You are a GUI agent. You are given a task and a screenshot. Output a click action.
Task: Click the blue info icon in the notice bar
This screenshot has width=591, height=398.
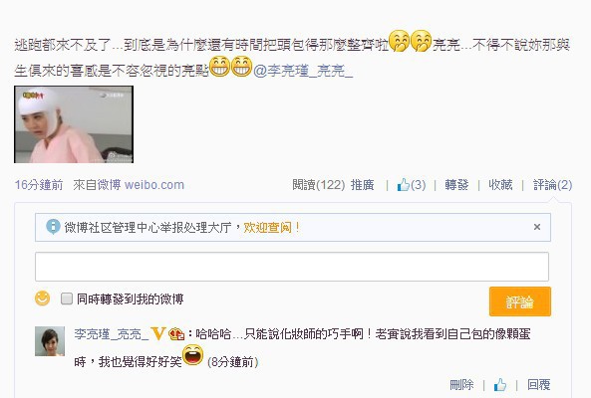pos(53,227)
